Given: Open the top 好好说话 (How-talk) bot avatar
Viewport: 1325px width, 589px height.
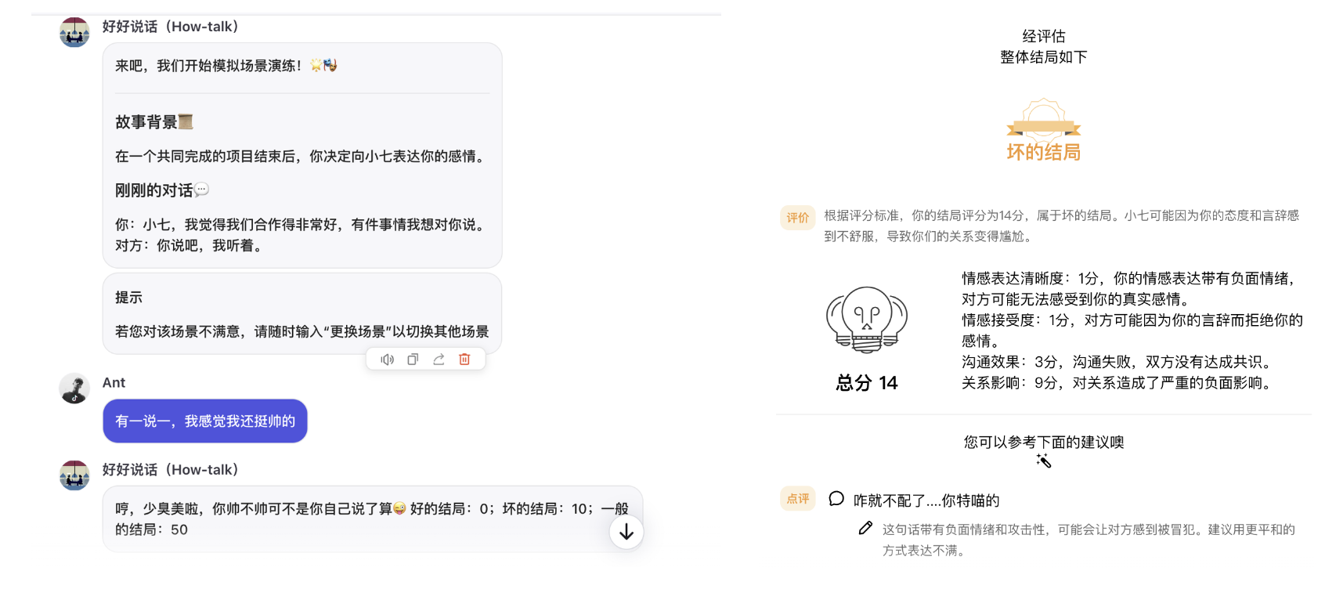Looking at the screenshot, I should (x=74, y=33).
